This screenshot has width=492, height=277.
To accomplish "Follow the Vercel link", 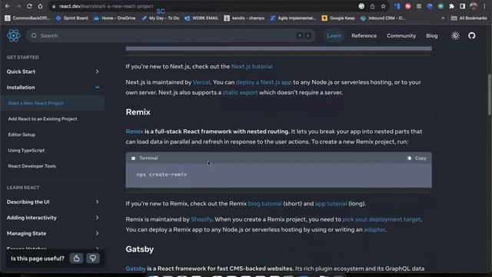I will [201, 82].
